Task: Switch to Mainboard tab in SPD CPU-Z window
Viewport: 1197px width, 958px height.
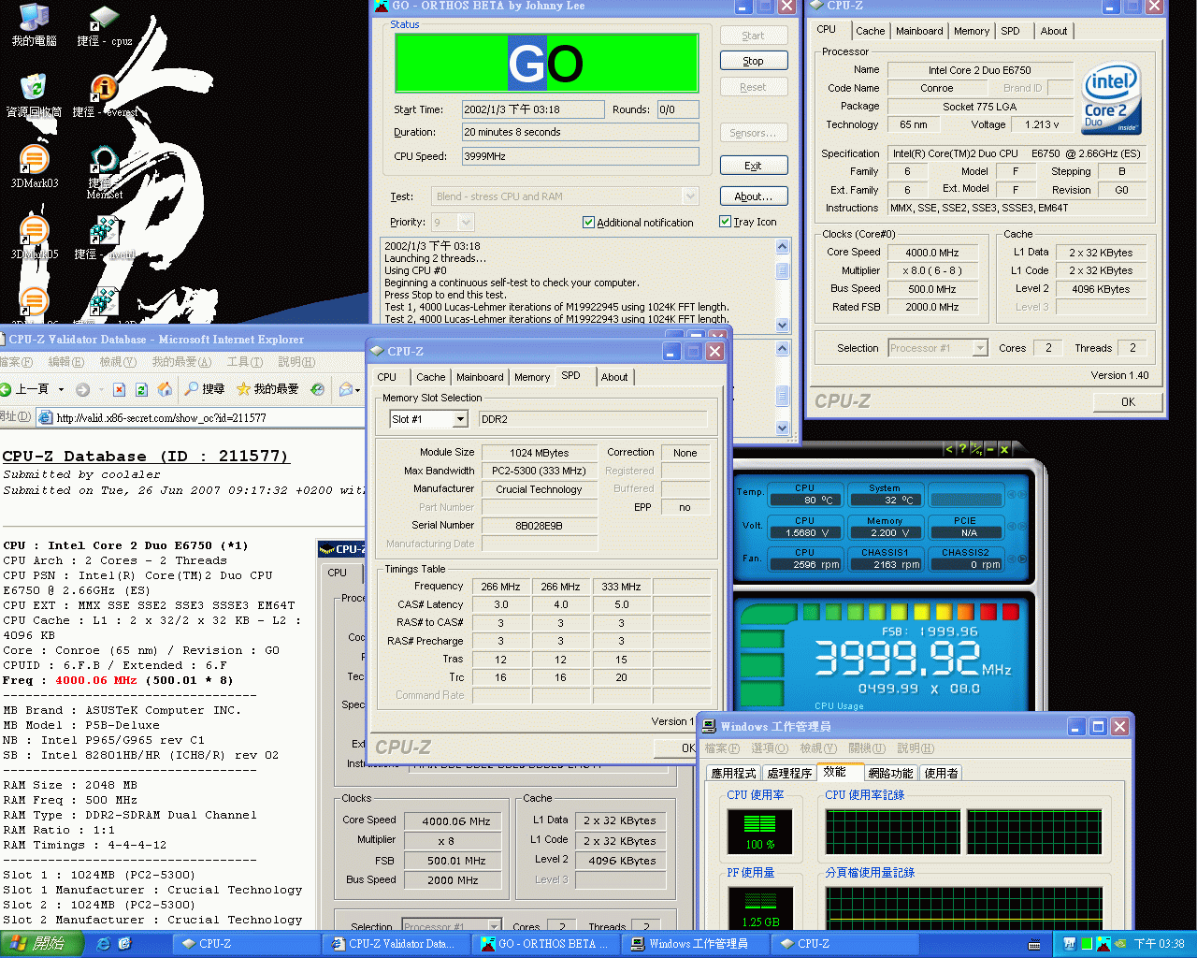Action: click(x=480, y=377)
